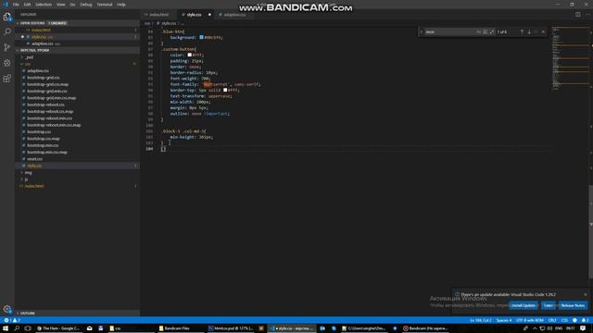Open bootstrap-grid.css in explorer
593x333 pixels.
(44, 78)
